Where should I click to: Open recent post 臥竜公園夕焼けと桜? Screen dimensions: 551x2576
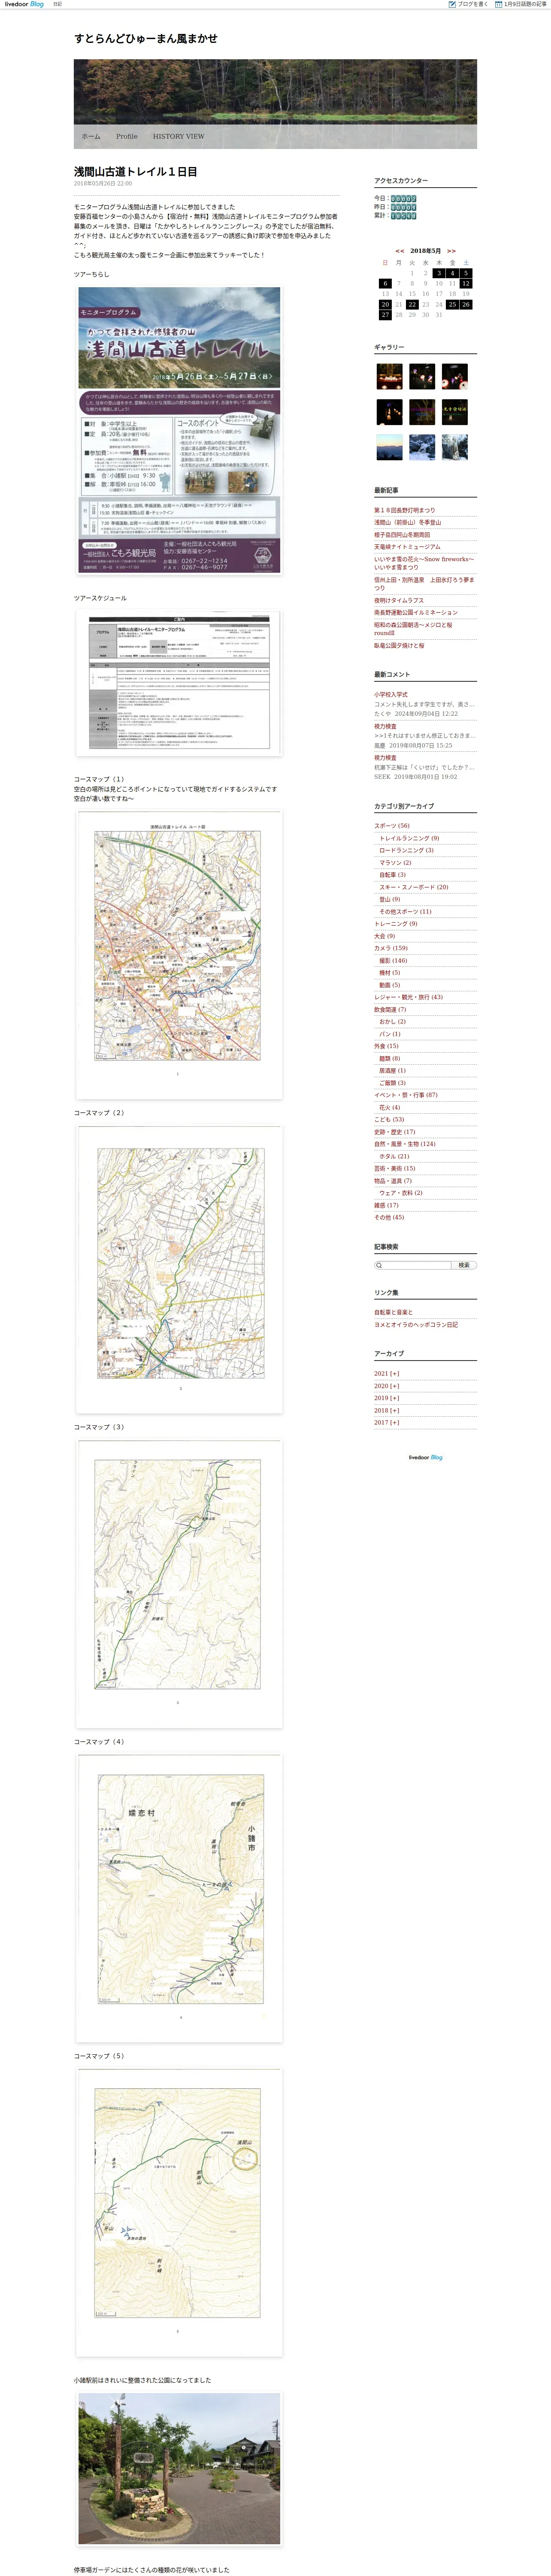click(400, 645)
